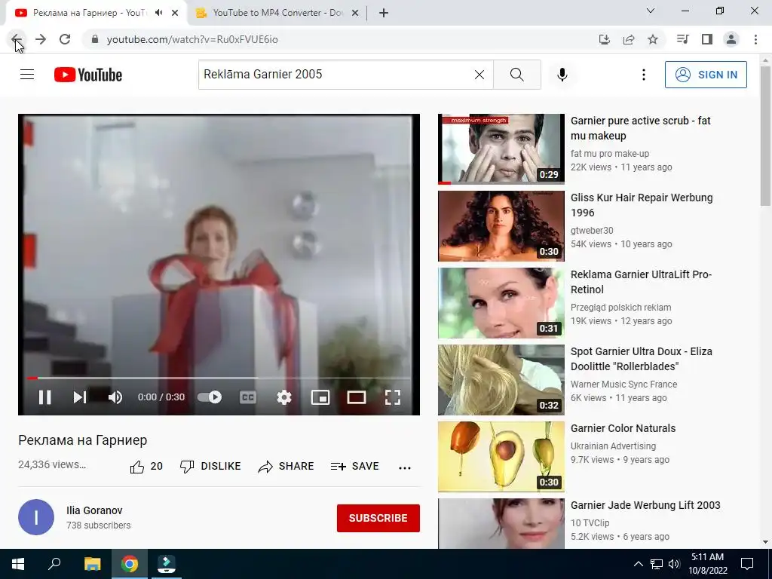The width and height of the screenshot is (772, 579).
Task: Enable miniplayer mode
Action: tap(320, 397)
